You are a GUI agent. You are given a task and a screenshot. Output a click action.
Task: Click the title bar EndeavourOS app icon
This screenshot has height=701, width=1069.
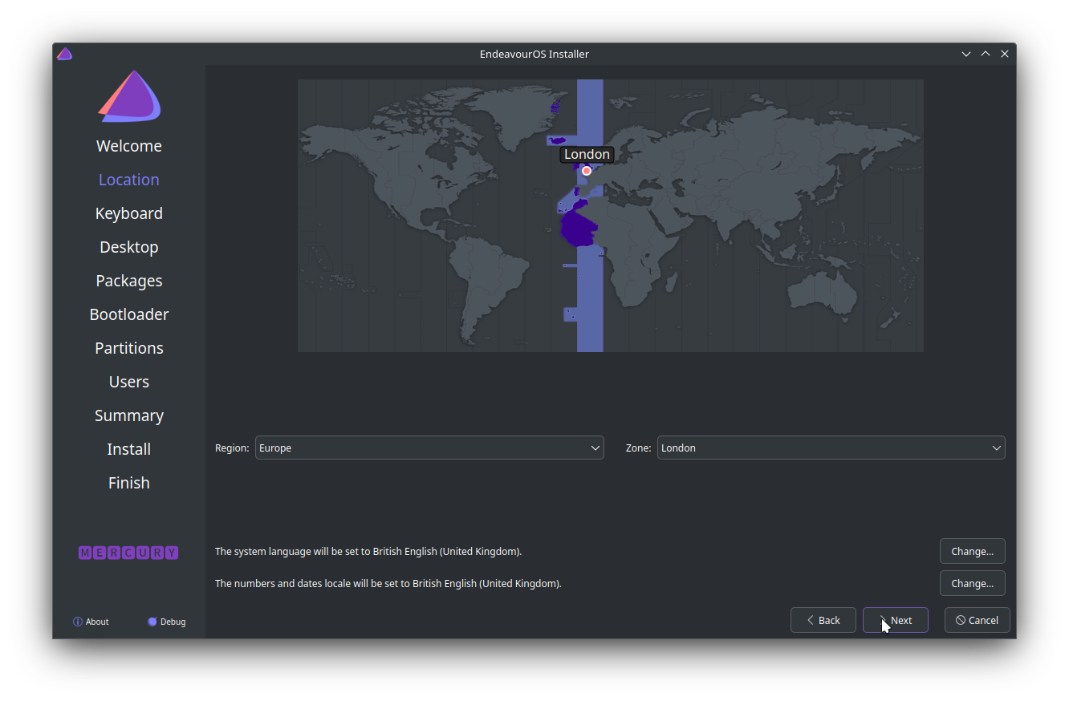point(65,54)
